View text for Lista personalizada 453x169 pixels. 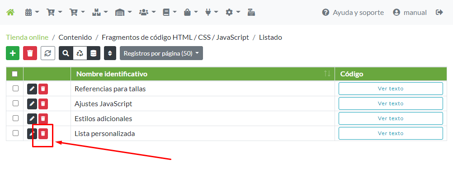click(x=391, y=133)
